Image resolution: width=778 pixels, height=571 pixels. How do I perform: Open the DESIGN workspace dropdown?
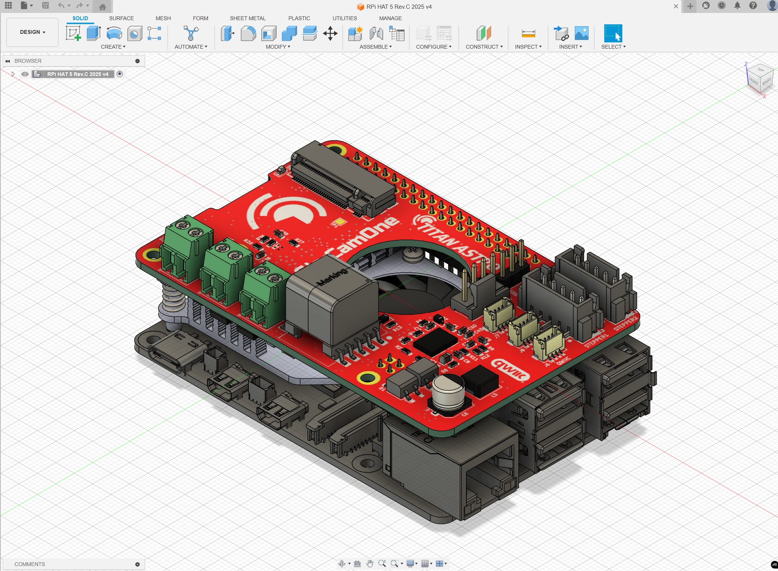click(32, 32)
